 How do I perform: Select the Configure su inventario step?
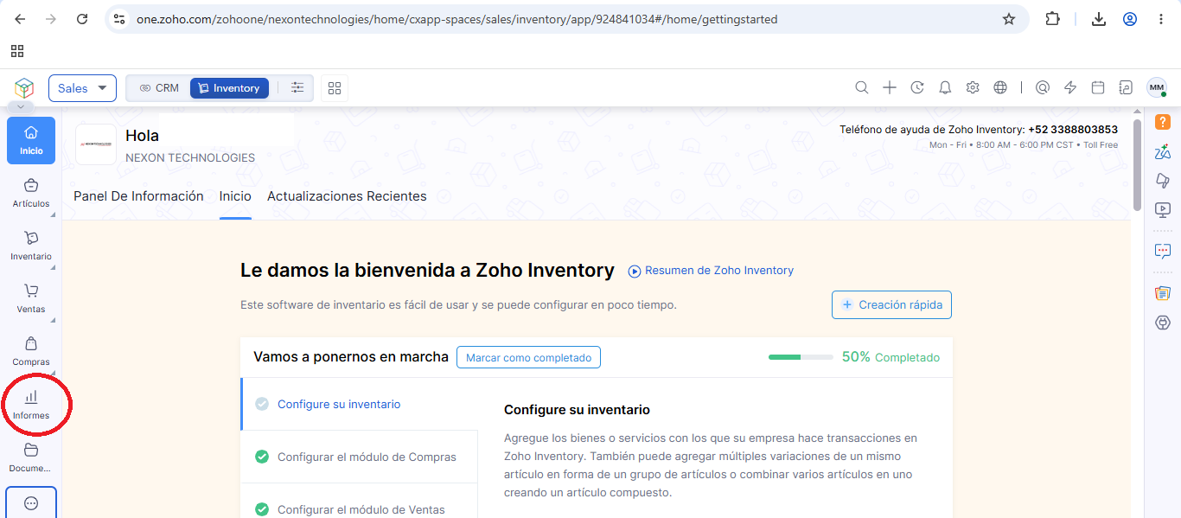[359, 404]
